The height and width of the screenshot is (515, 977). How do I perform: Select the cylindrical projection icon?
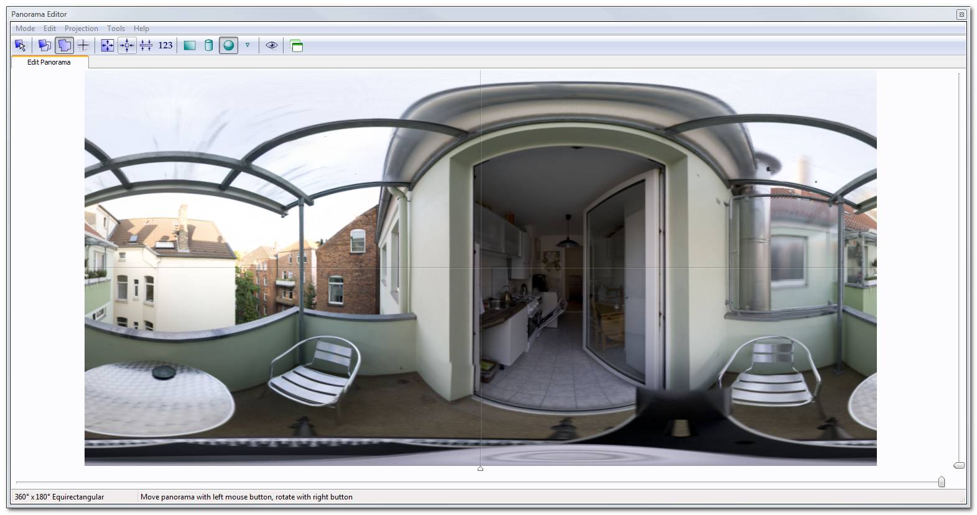(x=209, y=45)
